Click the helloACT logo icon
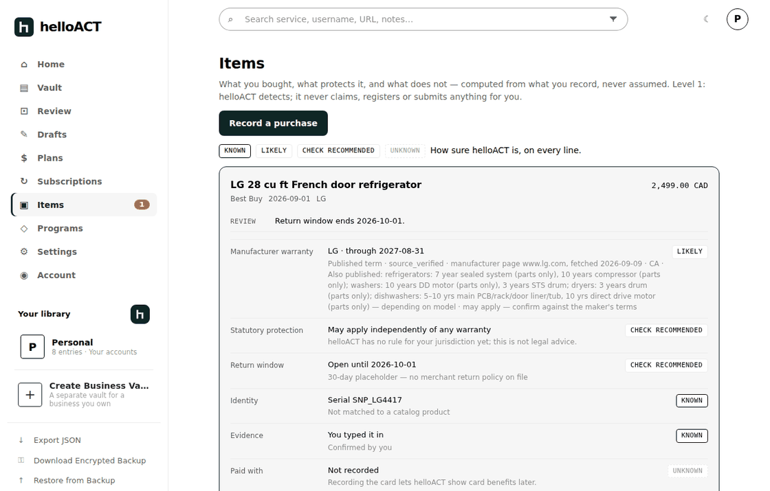The width and height of the screenshot is (770, 491). (x=24, y=27)
